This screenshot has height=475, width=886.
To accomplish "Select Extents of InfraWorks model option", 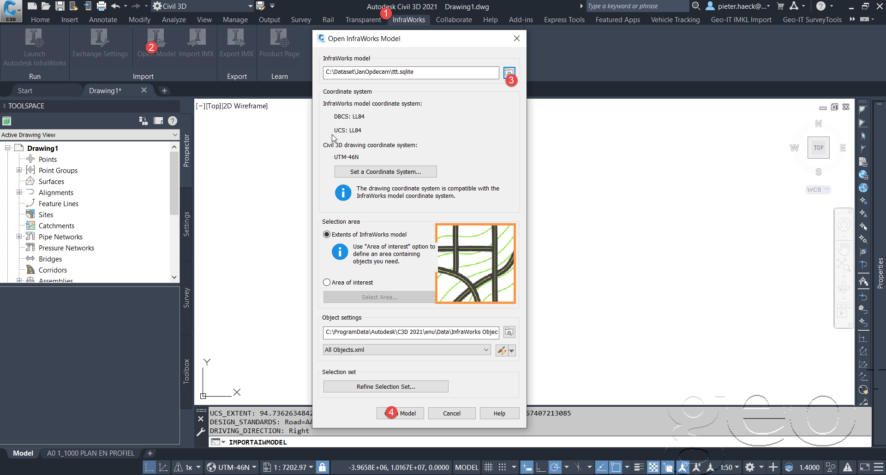I will click(365, 234).
